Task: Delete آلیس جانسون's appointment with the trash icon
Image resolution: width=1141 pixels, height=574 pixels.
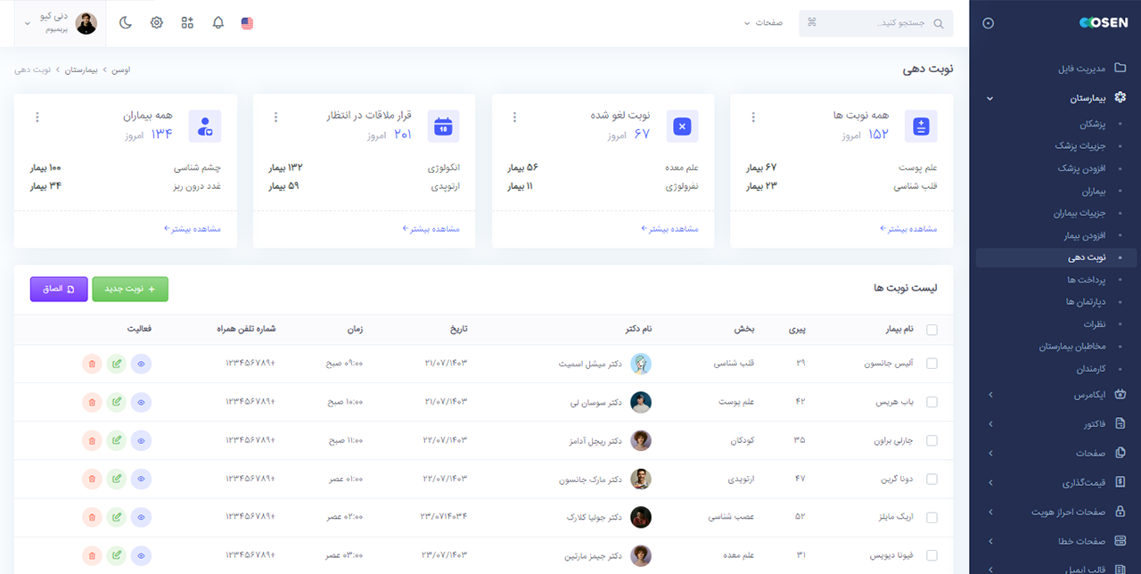Action: point(92,363)
